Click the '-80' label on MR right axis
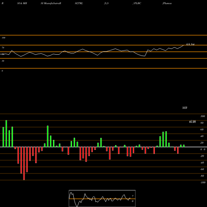The height and width of the screenshot is (207, 207). (x=202, y=176)
